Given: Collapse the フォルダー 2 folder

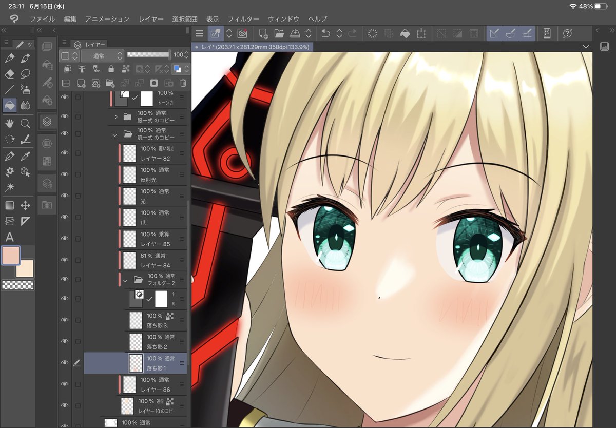Looking at the screenshot, I should (x=125, y=281).
